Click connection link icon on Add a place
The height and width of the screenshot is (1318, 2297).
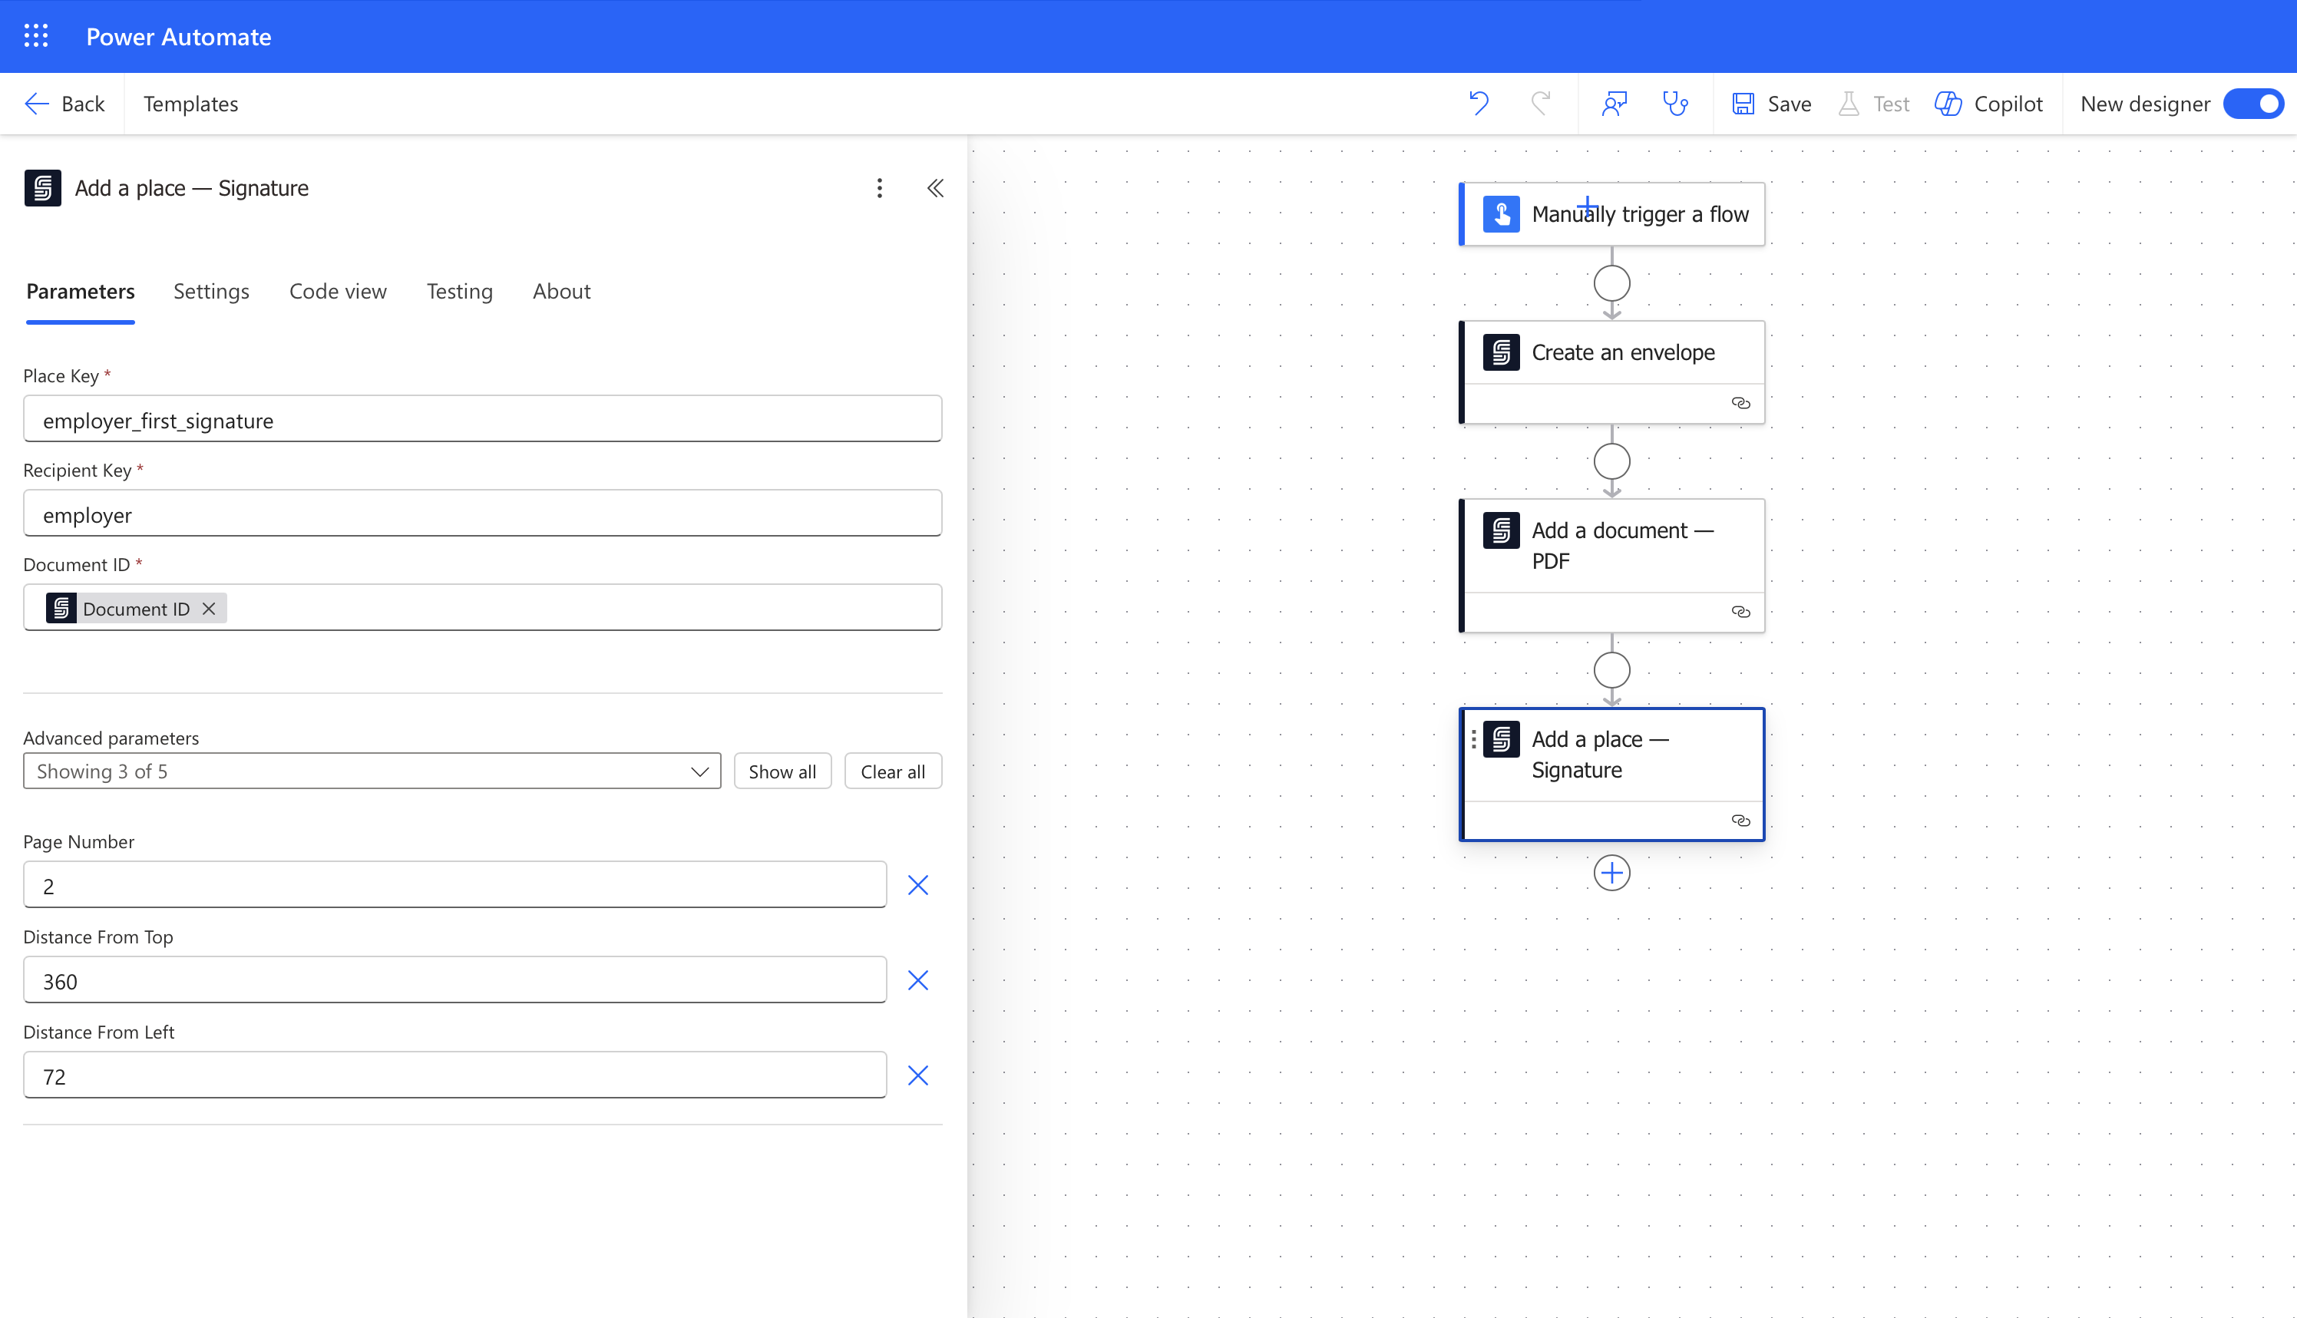[1740, 821]
